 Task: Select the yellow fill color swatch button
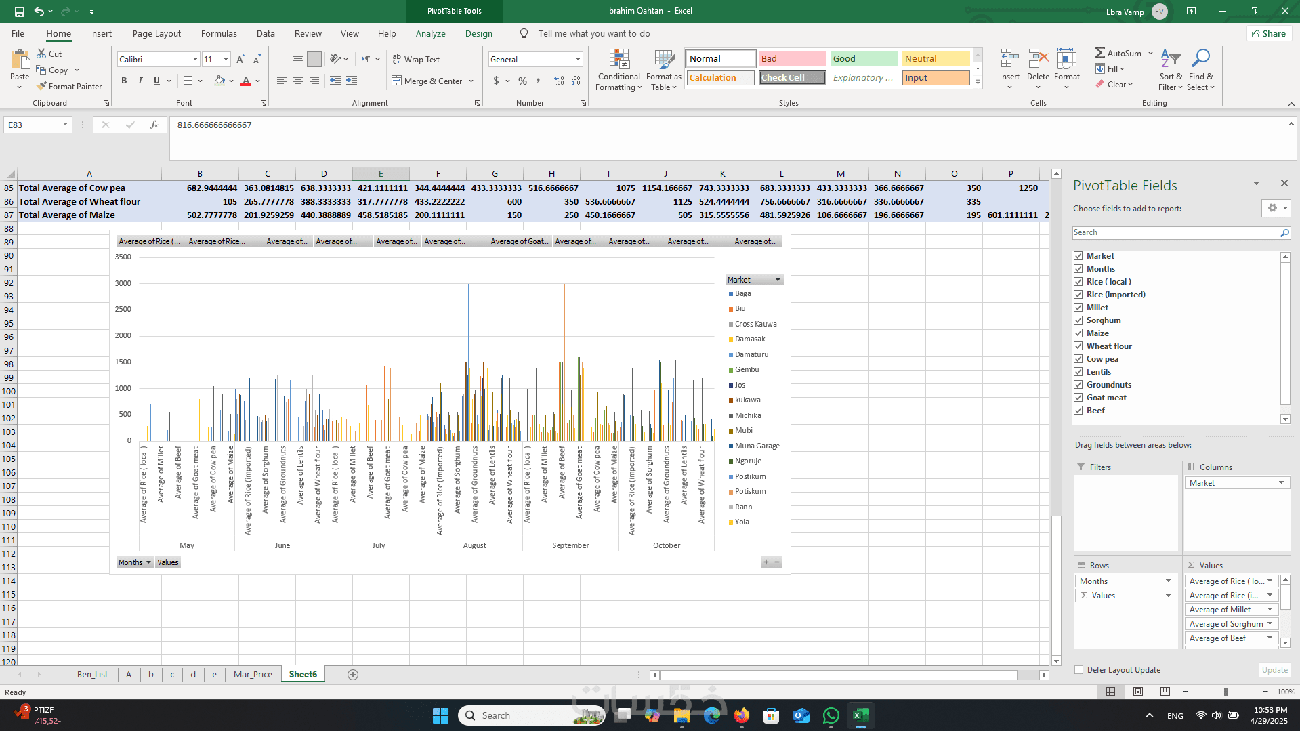point(220,81)
